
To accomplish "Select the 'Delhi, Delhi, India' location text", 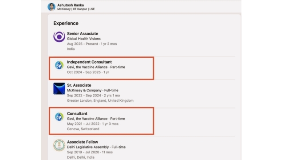I will click(x=81, y=157).
